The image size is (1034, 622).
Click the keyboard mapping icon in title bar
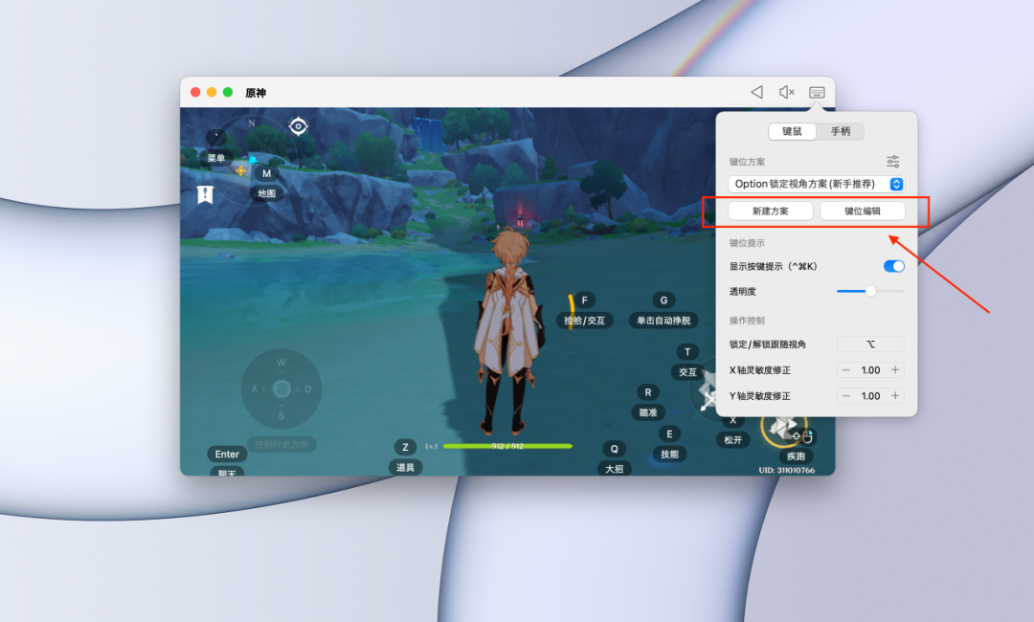[817, 92]
